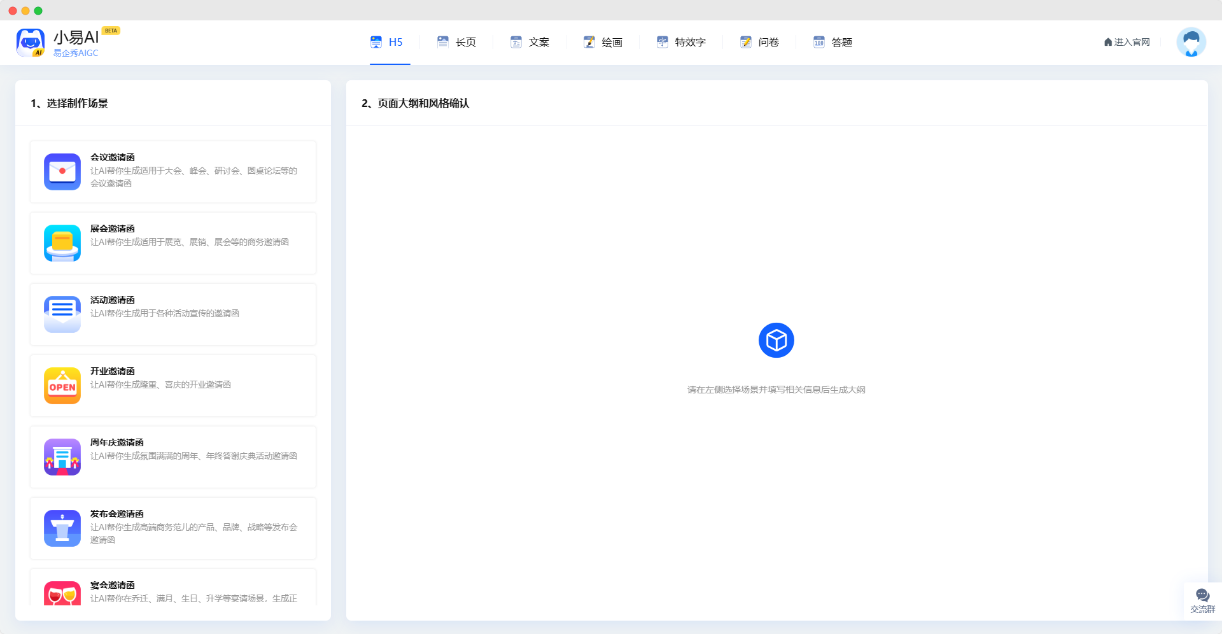
Task: Click the 开业邀请函 OPEN sign icon
Action: click(x=62, y=386)
